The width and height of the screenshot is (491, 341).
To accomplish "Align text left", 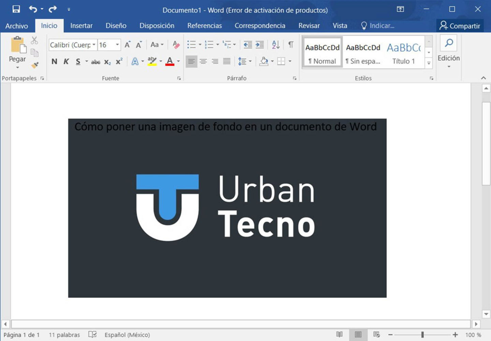I will tap(191, 62).
